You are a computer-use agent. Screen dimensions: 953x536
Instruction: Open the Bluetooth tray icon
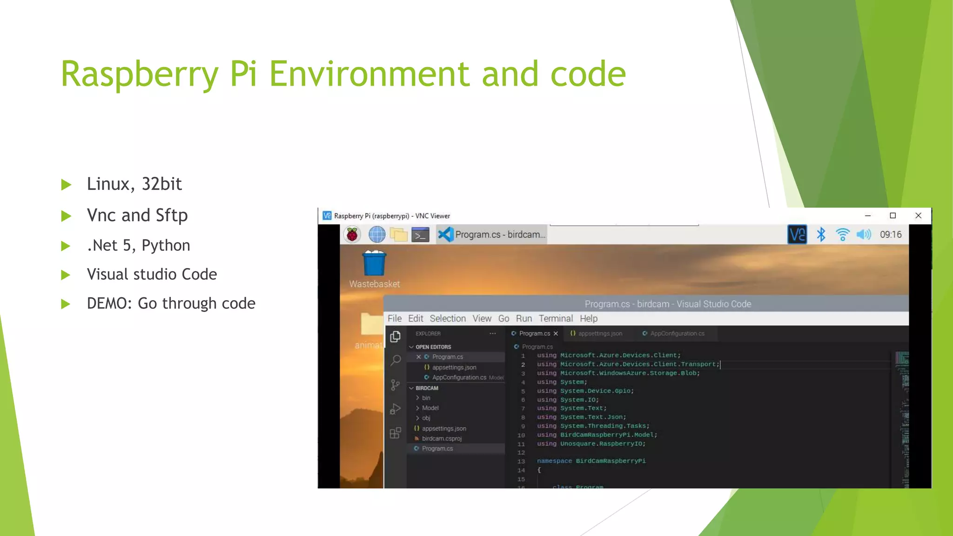click(821, 234)
